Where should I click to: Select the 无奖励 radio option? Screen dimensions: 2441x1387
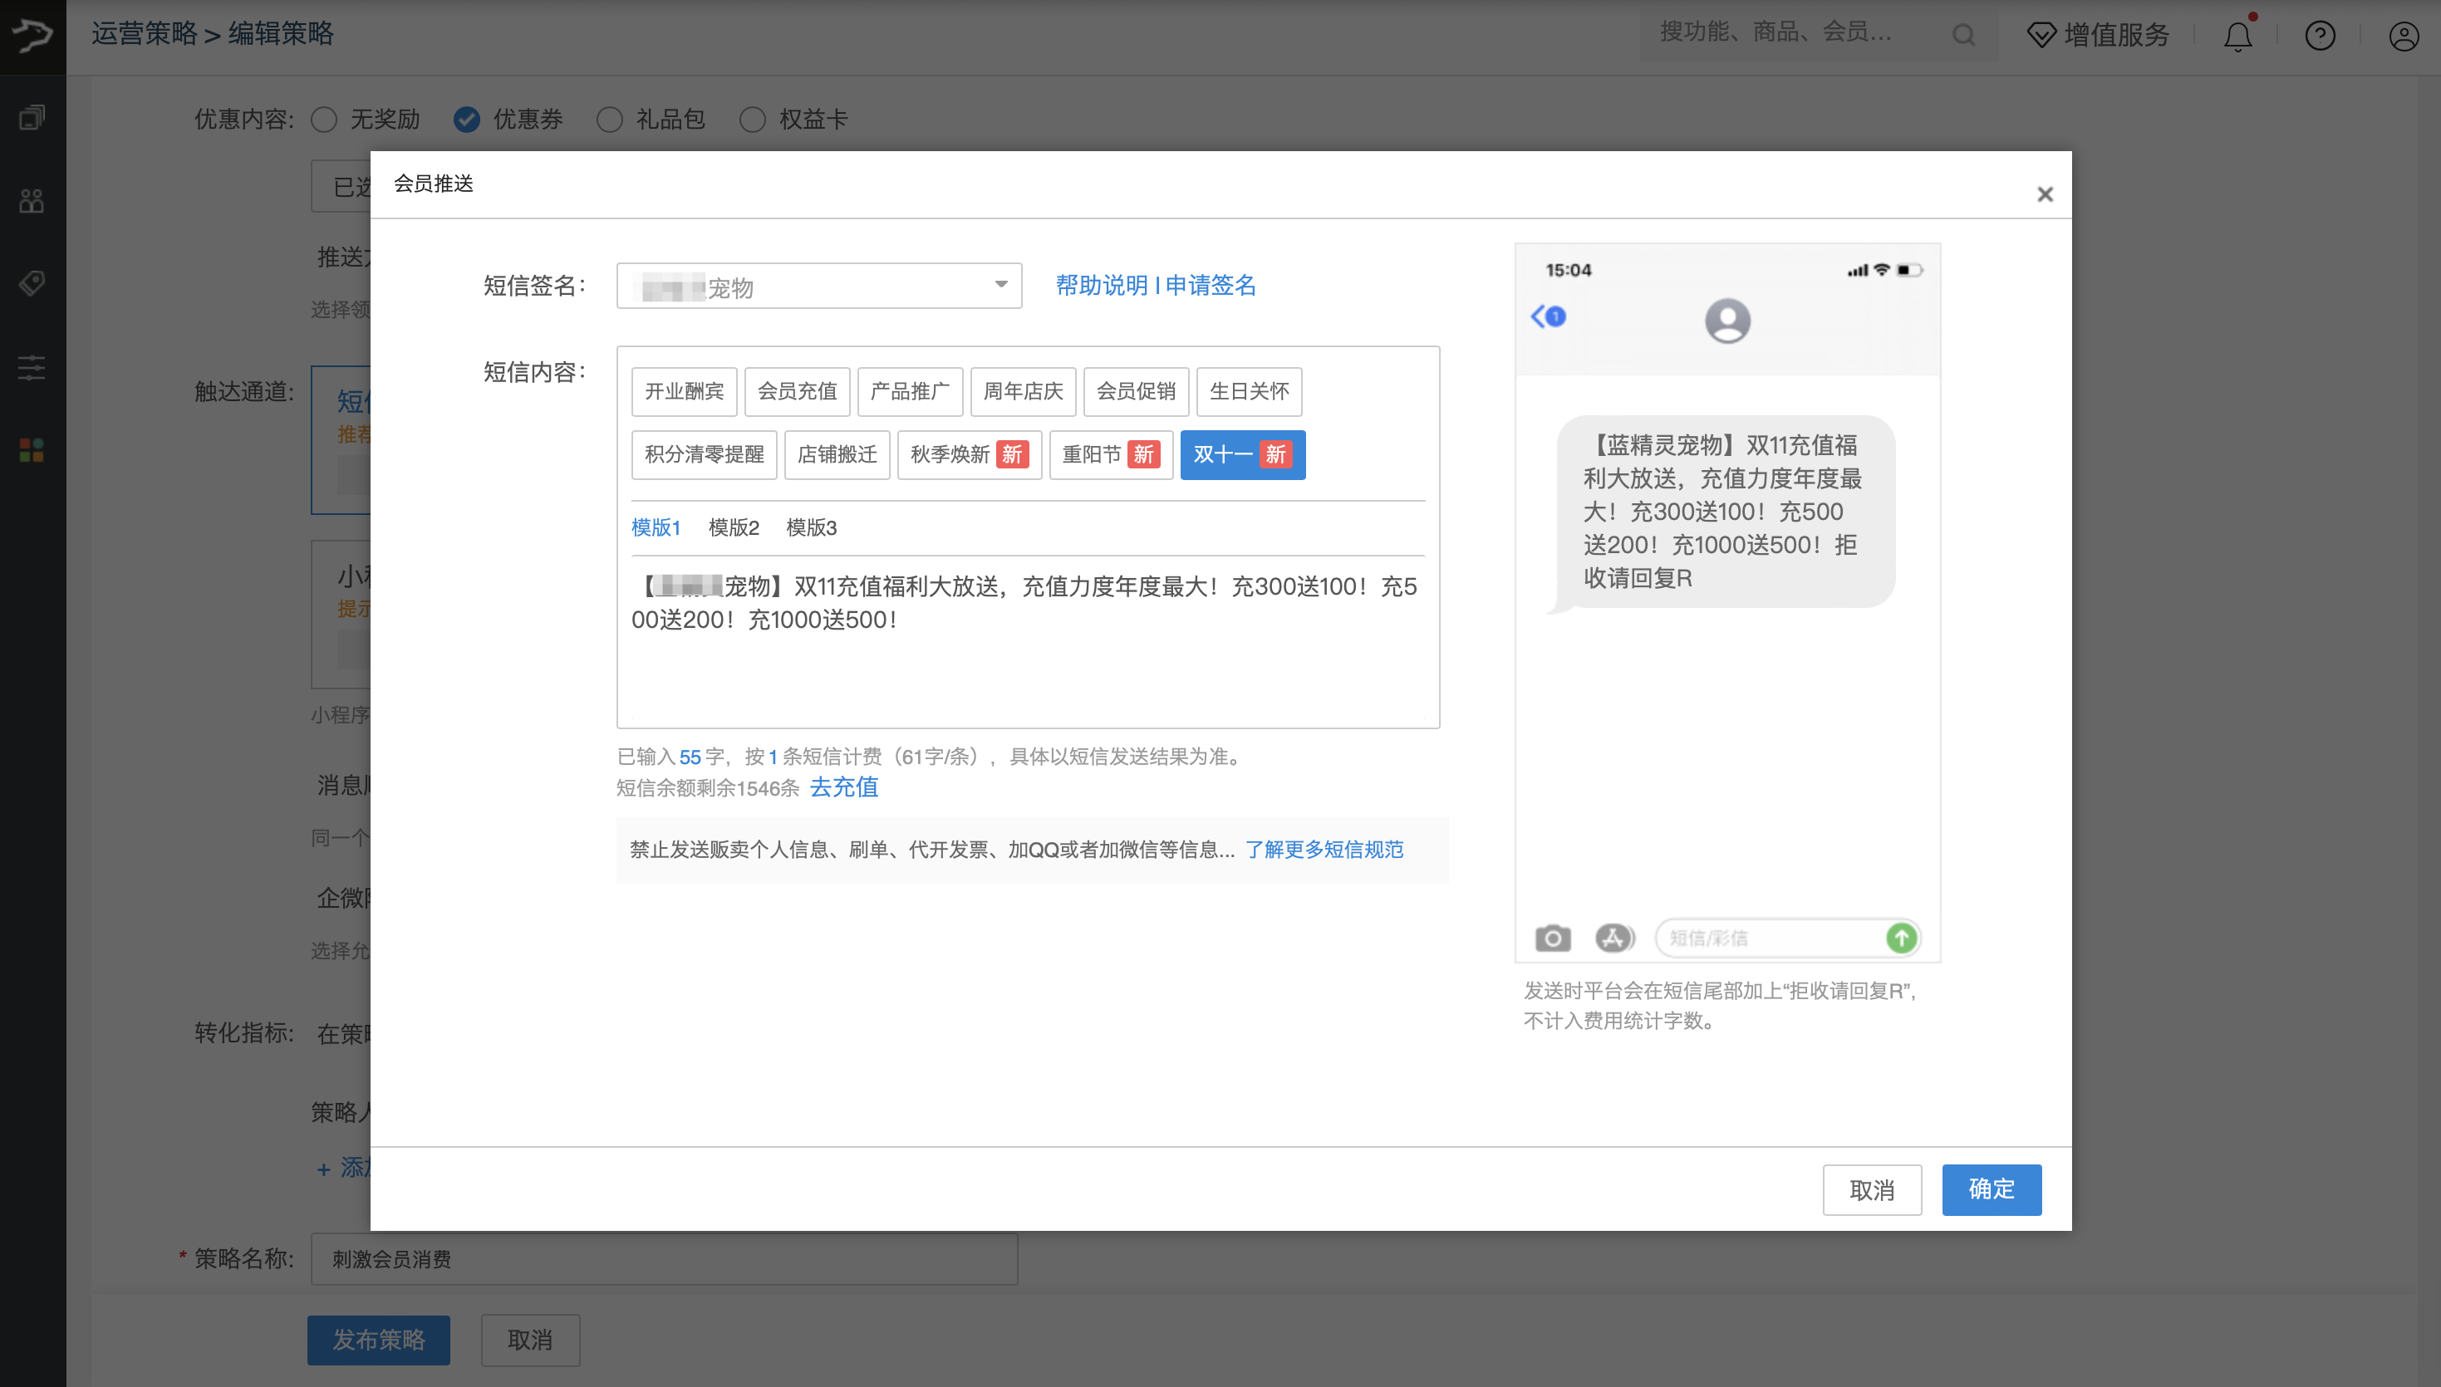click(325, 119)
